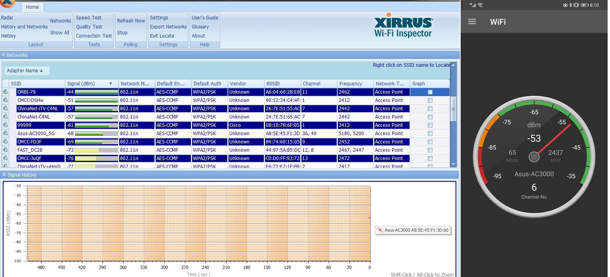The image size is (610, 277).
Task: Click the Asus-AC3000 legend line icon
Action: click(x=380, y=230)
